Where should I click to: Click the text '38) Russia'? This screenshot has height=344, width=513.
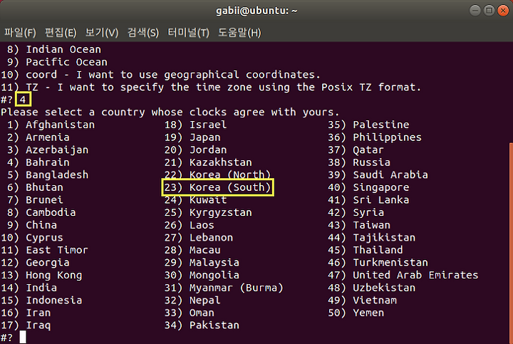tap(359, 162)
